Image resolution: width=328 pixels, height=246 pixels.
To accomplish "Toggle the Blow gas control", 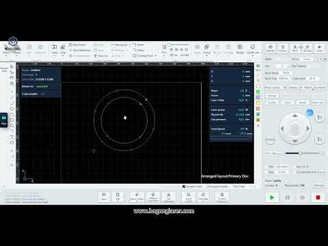I will coord(295,49).
